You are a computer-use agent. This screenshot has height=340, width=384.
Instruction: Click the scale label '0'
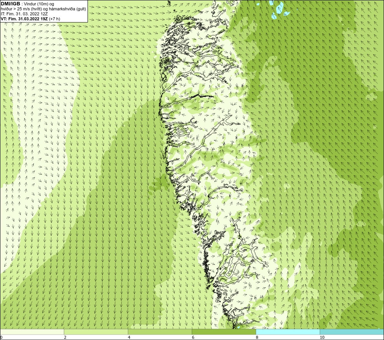point(1,337)
